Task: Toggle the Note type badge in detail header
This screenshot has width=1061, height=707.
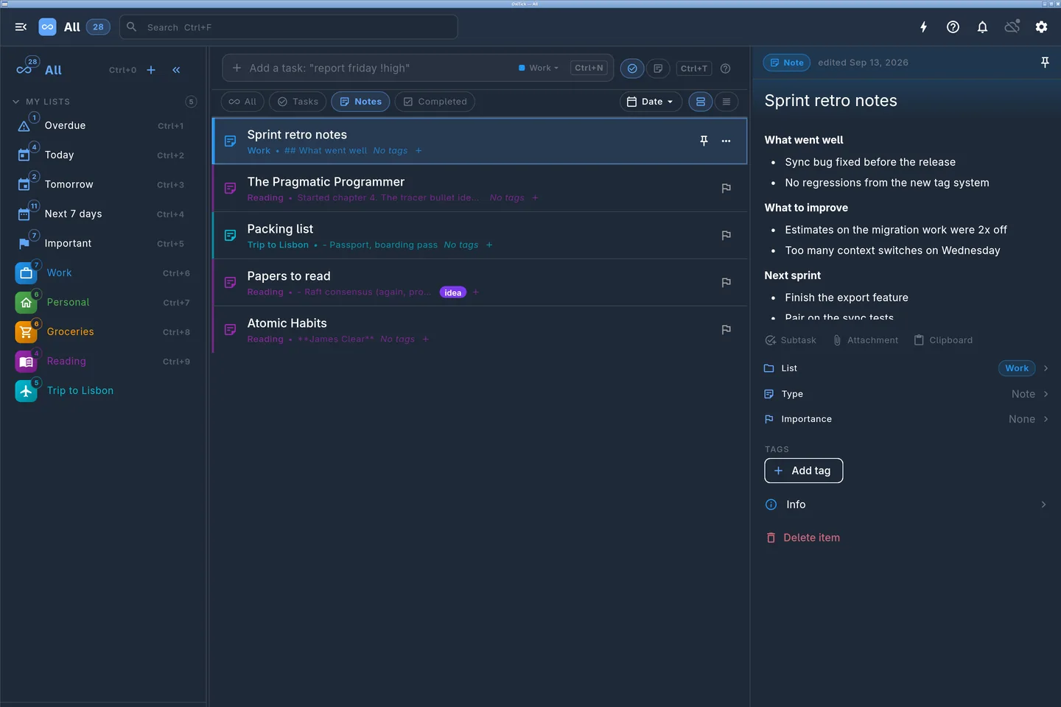Action: click(x=786, y=63)
